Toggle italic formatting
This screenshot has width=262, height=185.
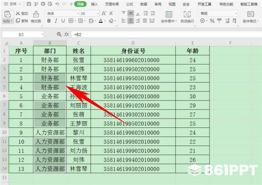tap(56, 21)
